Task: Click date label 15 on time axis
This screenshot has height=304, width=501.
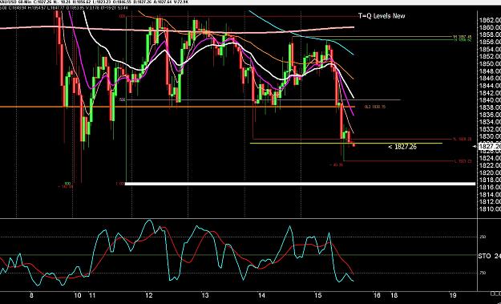Action: tap(317, 295)
